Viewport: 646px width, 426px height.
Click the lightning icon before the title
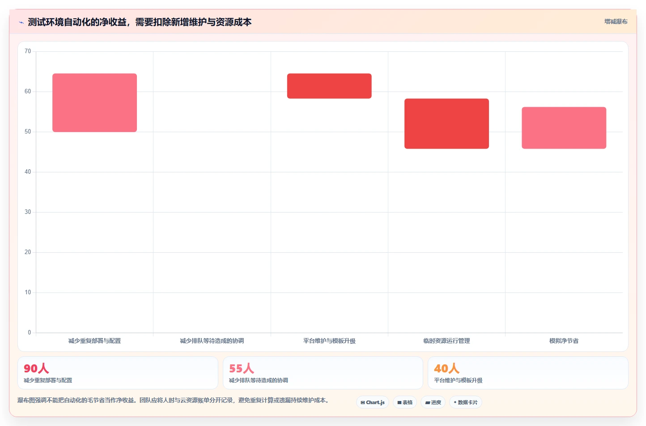(x=21, y=22)
